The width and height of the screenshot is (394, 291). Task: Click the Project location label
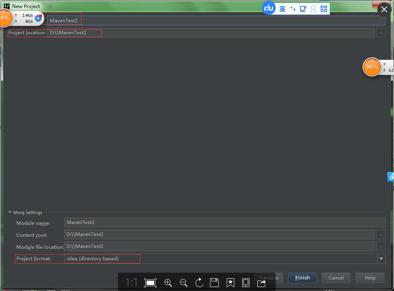point(27,33)
